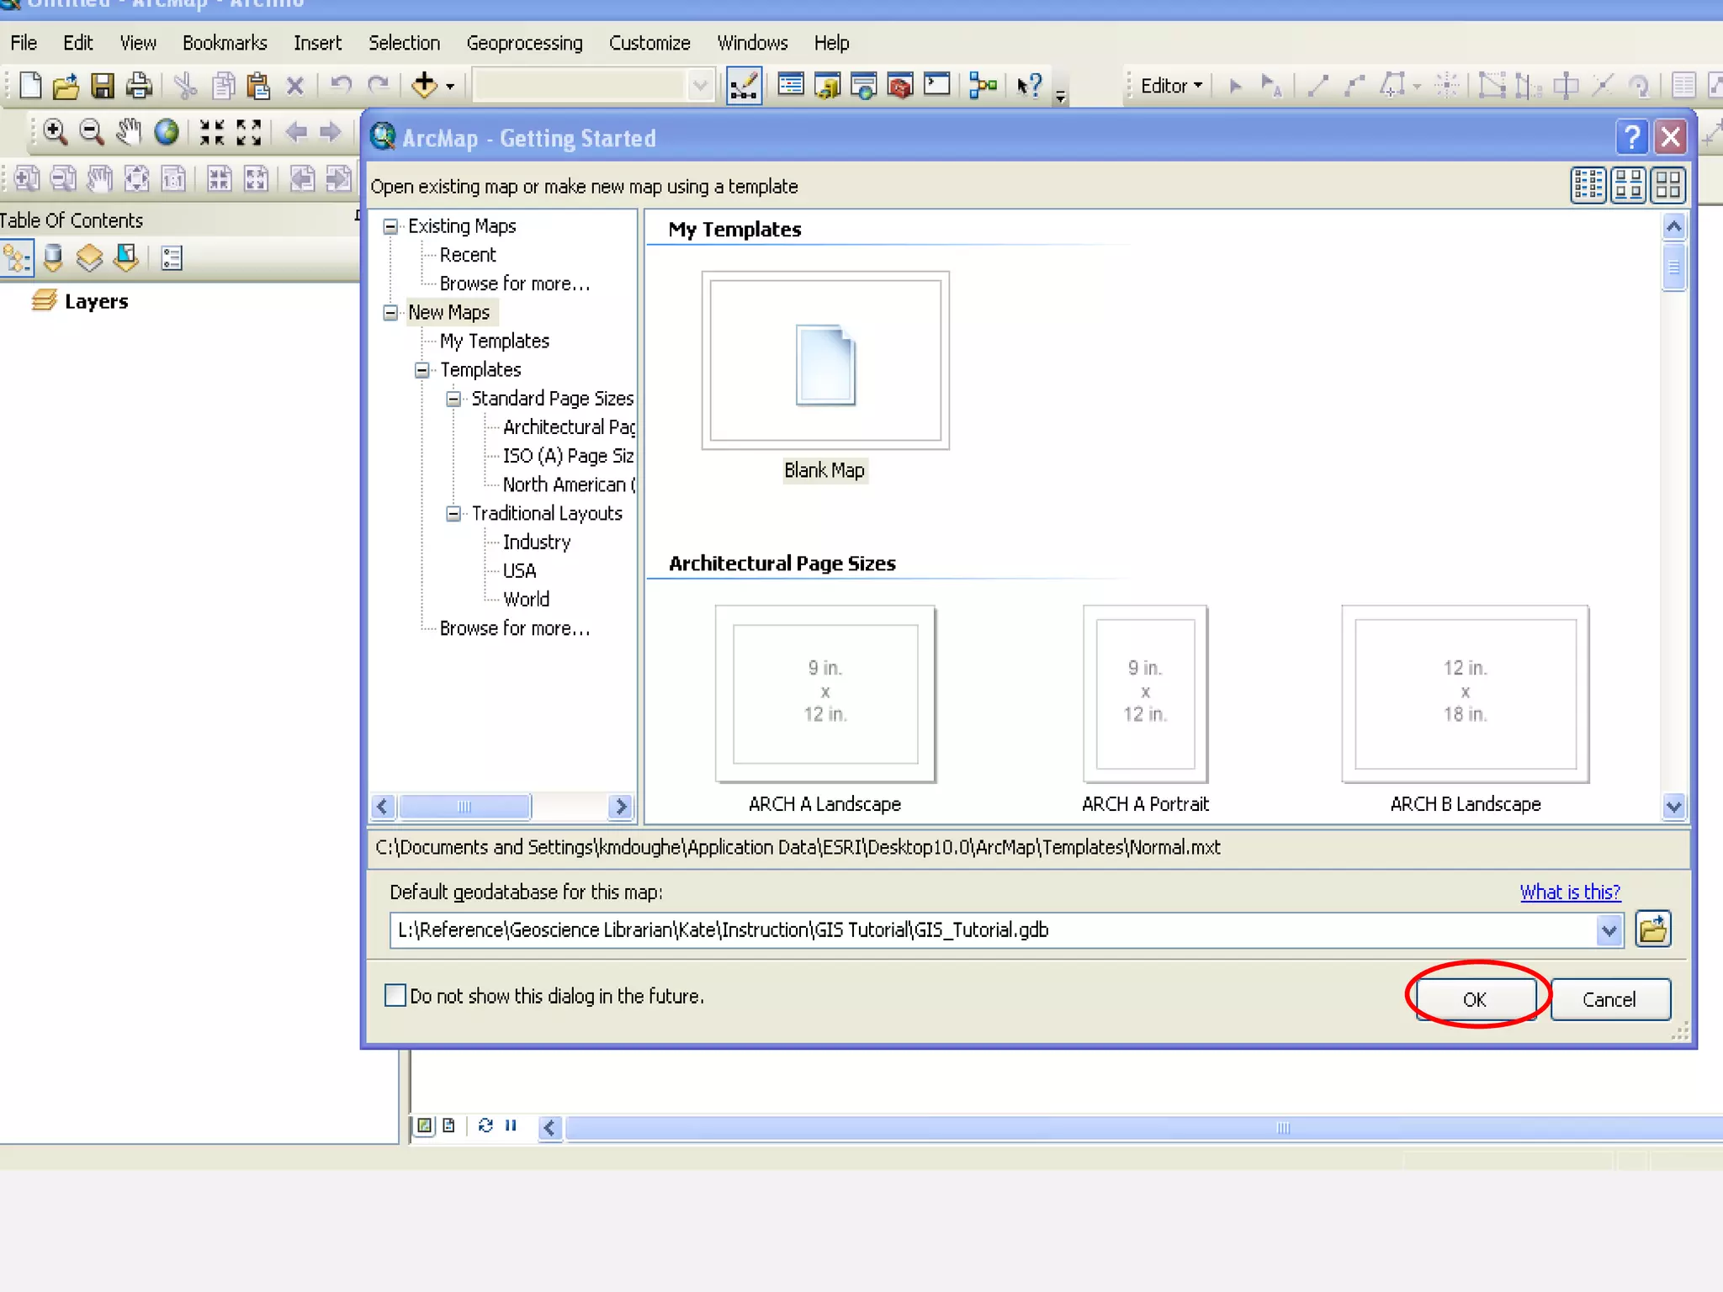Click the Full Extent globe icon
The image size is (1723, 1292).
[167, 132]
